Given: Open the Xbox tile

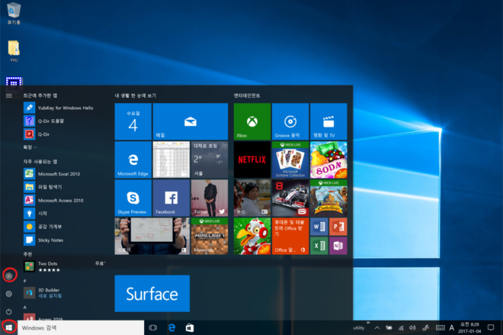Looking at the screenshot, I should tap(252, 122).
